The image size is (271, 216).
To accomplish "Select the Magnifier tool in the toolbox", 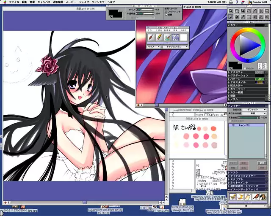I will tap(231, 11).
